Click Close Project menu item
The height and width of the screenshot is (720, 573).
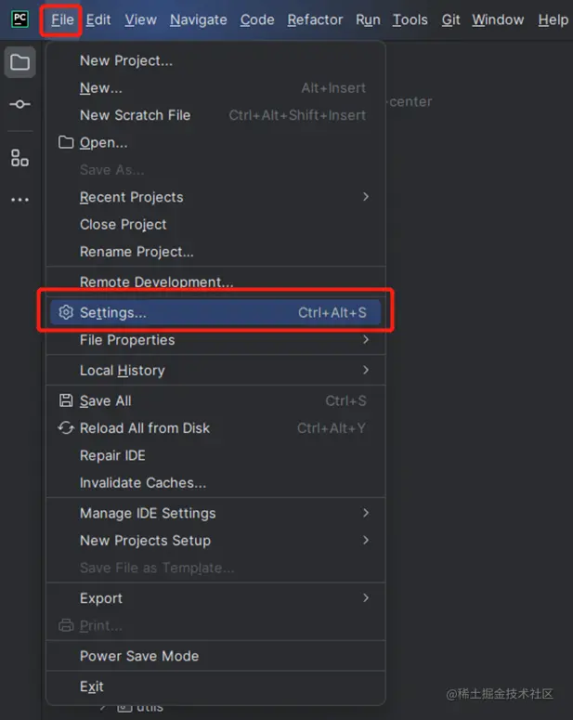click(x=124, y=225)
